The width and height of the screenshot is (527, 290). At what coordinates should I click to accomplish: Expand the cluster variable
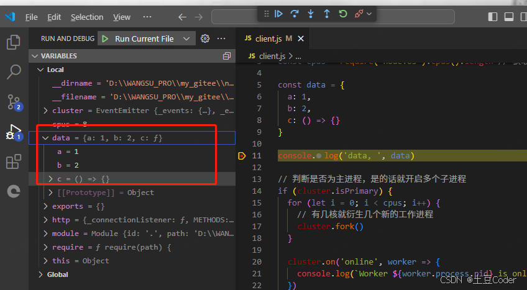(46, 111)
